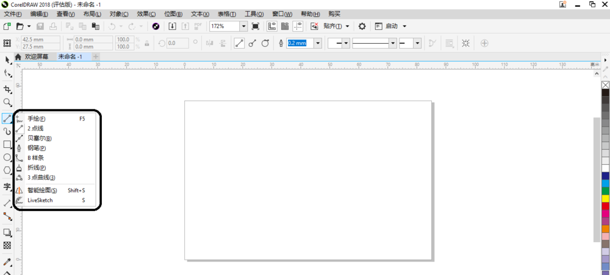Screen dimensions: 610x275
Task: Open the zoom level dropdown
Action: pyautogui.click(x=243, y=27)
